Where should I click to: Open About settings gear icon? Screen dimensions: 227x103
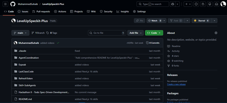click(x=216, y=33)
